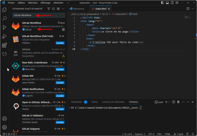This screenshot has height=136, width=197.
Task: Open the Search view in activity bar
Action: tap(4, 19)
